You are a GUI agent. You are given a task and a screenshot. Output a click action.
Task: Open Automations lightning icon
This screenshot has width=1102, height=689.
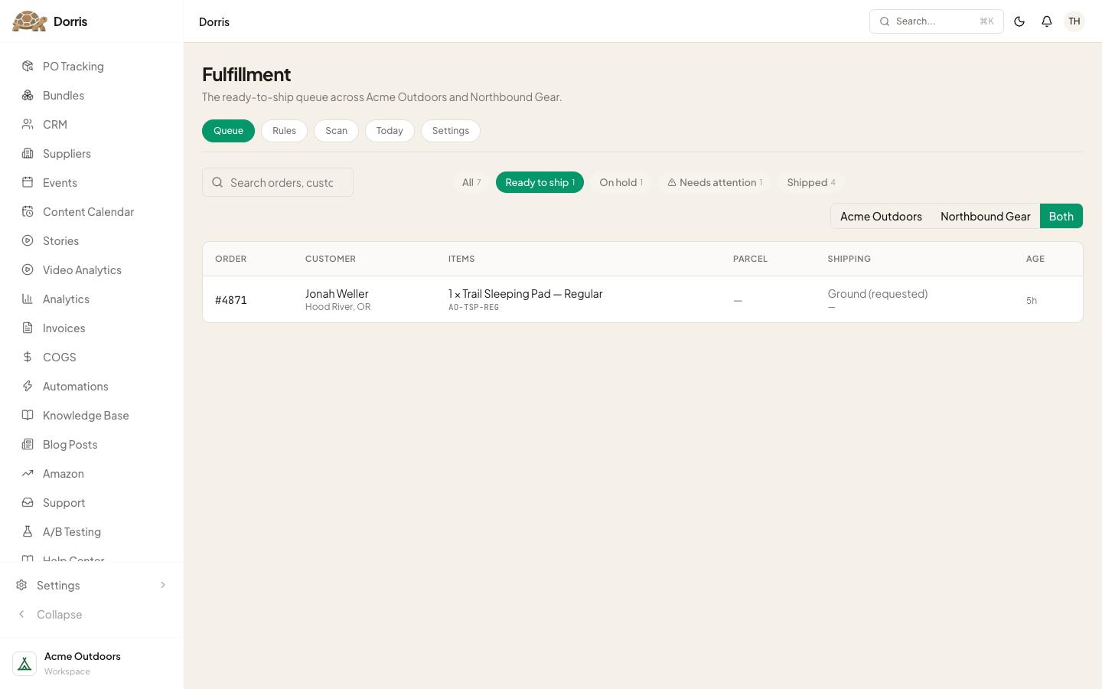pyautogui.click(x=28, y=387)
